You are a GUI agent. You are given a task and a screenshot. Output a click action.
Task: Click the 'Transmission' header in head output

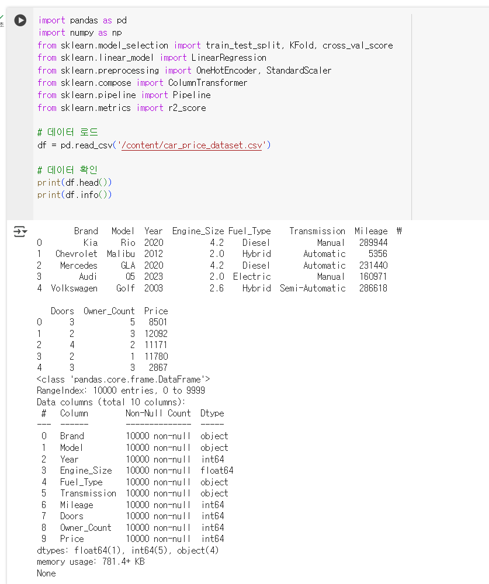317,231
